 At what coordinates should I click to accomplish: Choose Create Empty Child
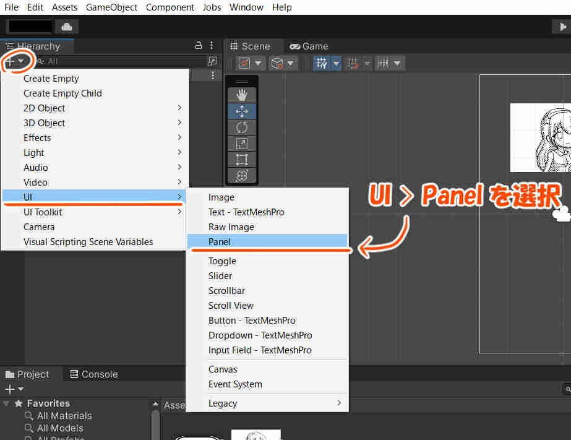pos(95,93)
